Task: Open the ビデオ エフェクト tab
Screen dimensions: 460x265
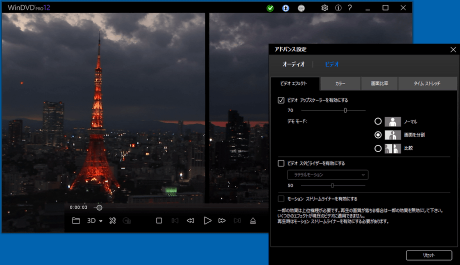Action: tap(295, 83)
